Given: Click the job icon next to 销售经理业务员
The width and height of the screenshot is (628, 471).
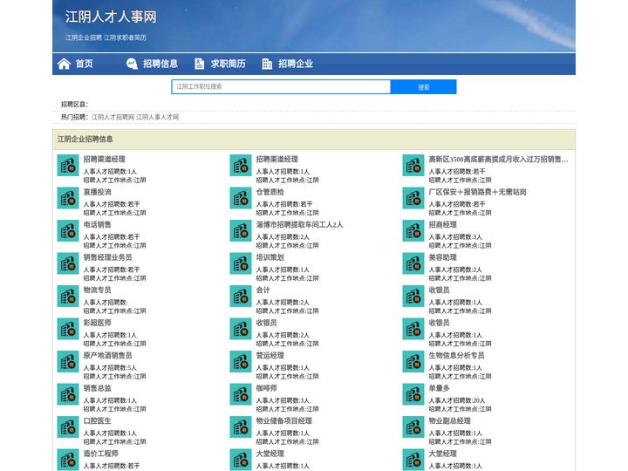Looking at the screenshot, I should [x=68, y=263].
